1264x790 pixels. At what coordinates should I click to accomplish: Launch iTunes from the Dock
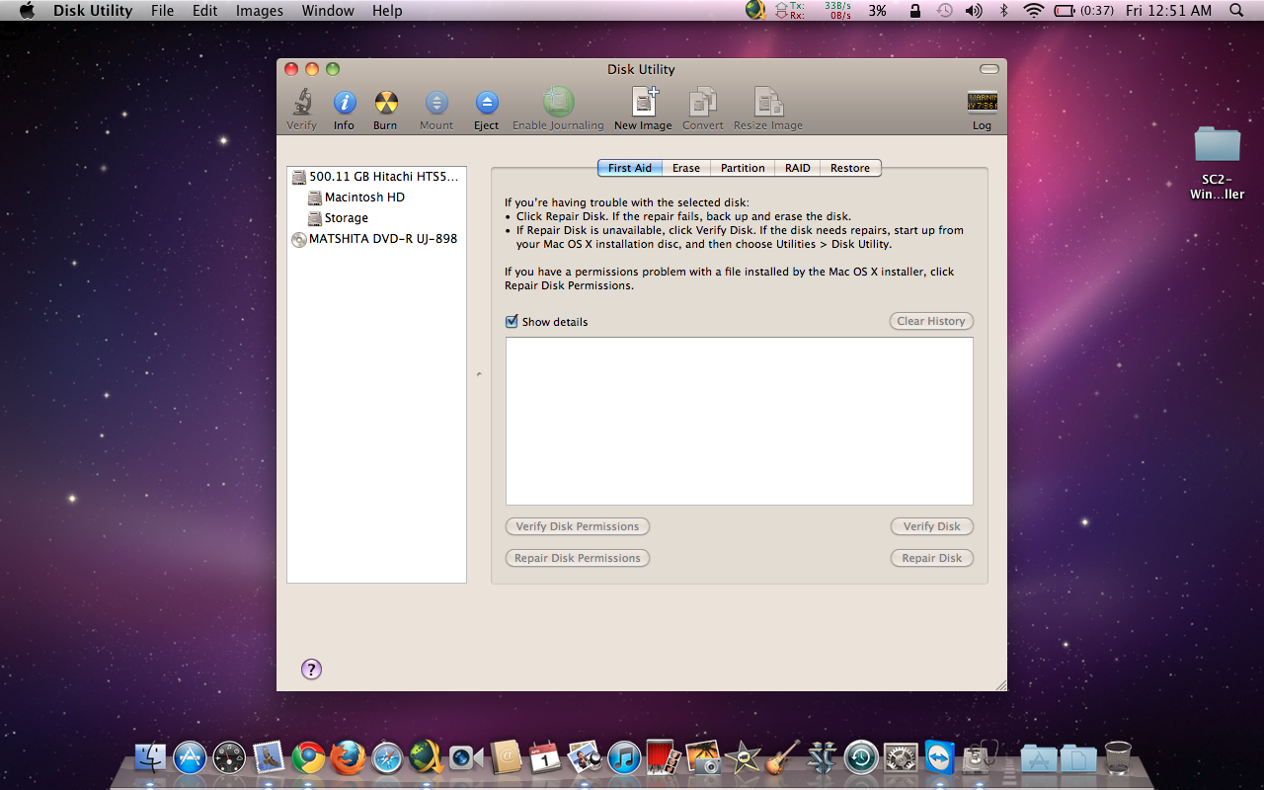coord(624,757)
